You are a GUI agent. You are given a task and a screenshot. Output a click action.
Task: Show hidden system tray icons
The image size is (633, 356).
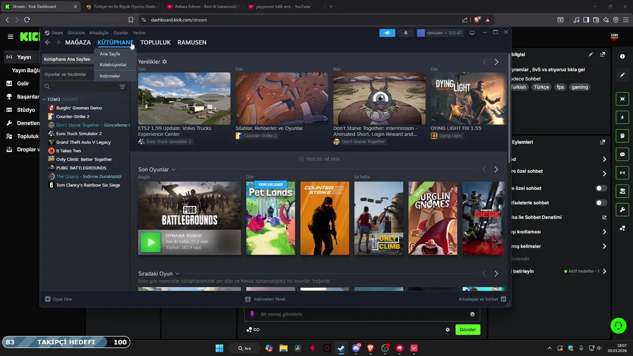tap(549, 348)
